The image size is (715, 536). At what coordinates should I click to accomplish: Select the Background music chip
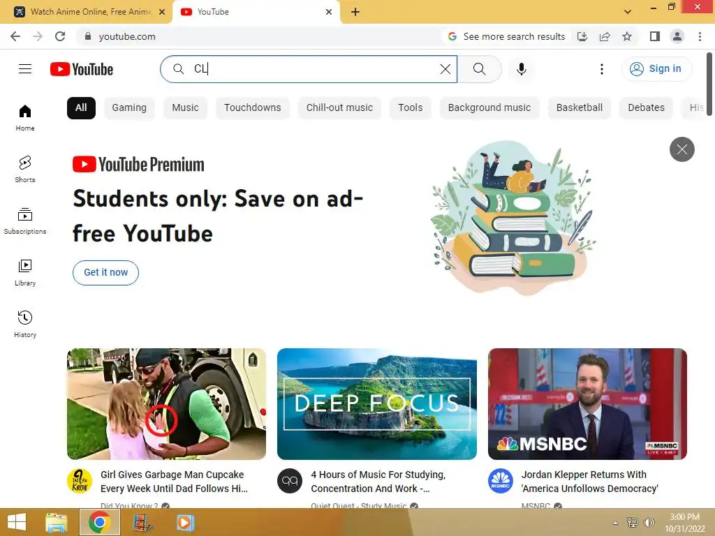489,108
